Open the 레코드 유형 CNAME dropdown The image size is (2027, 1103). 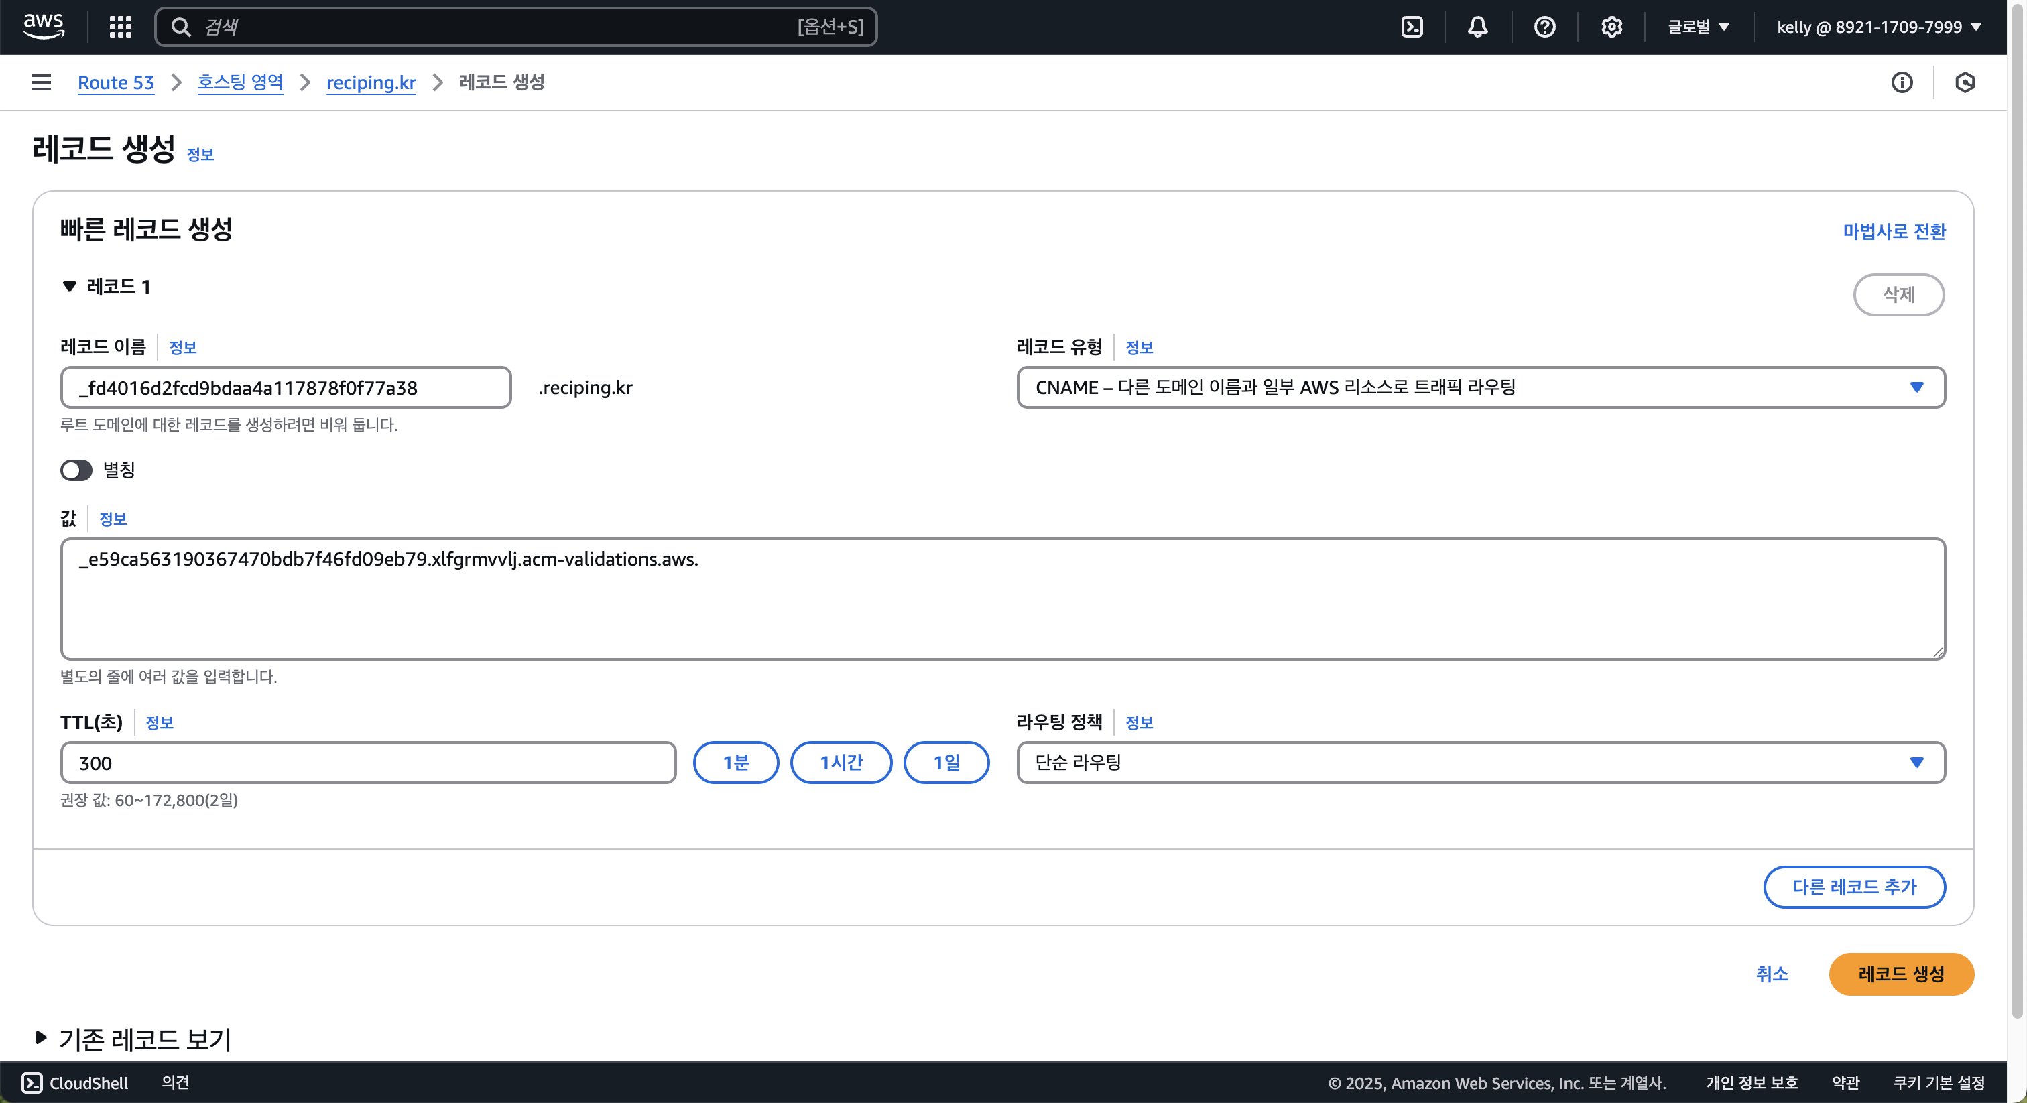pos(1480,387)
